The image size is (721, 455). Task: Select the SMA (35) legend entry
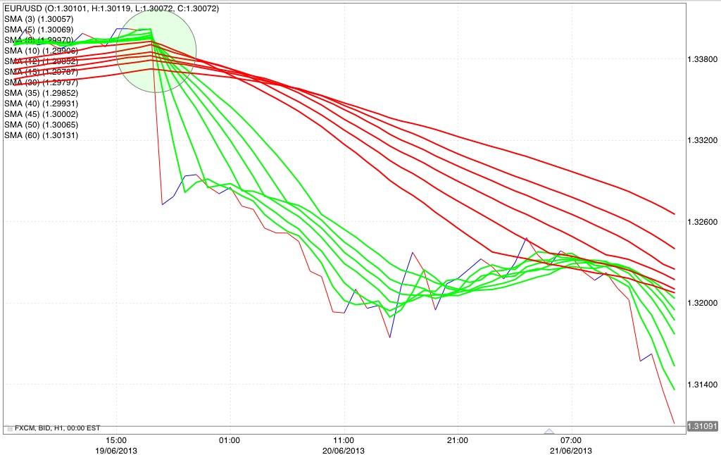pos(41,93)
